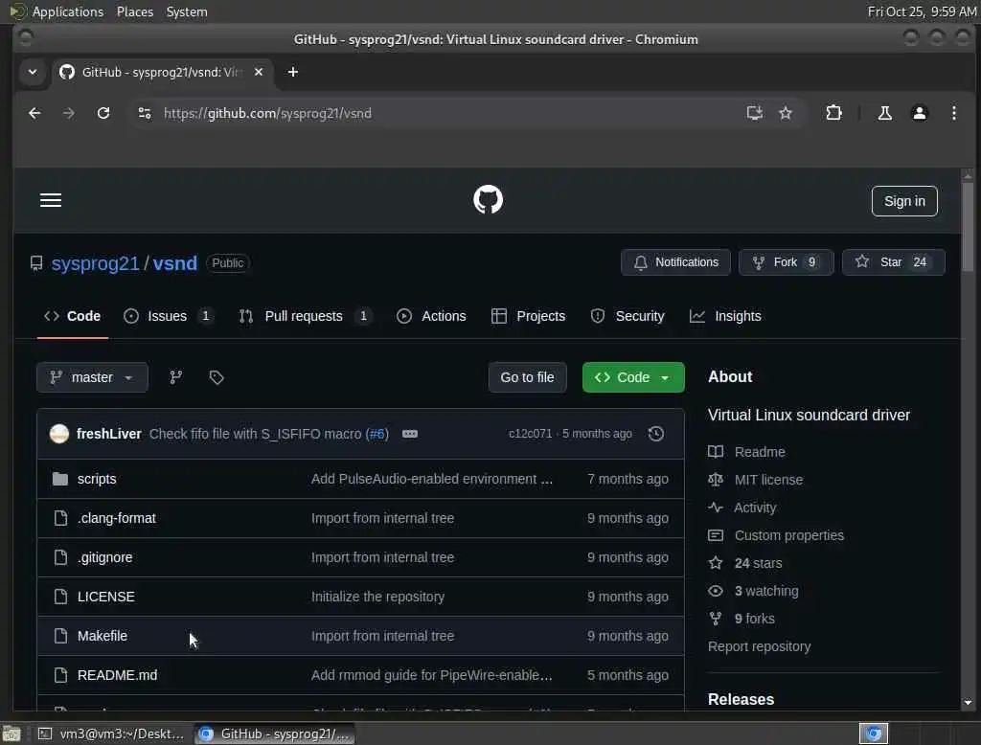Open the vsnd repository name link
This screenshot has height=745, width=981.
tap(175, 263)
